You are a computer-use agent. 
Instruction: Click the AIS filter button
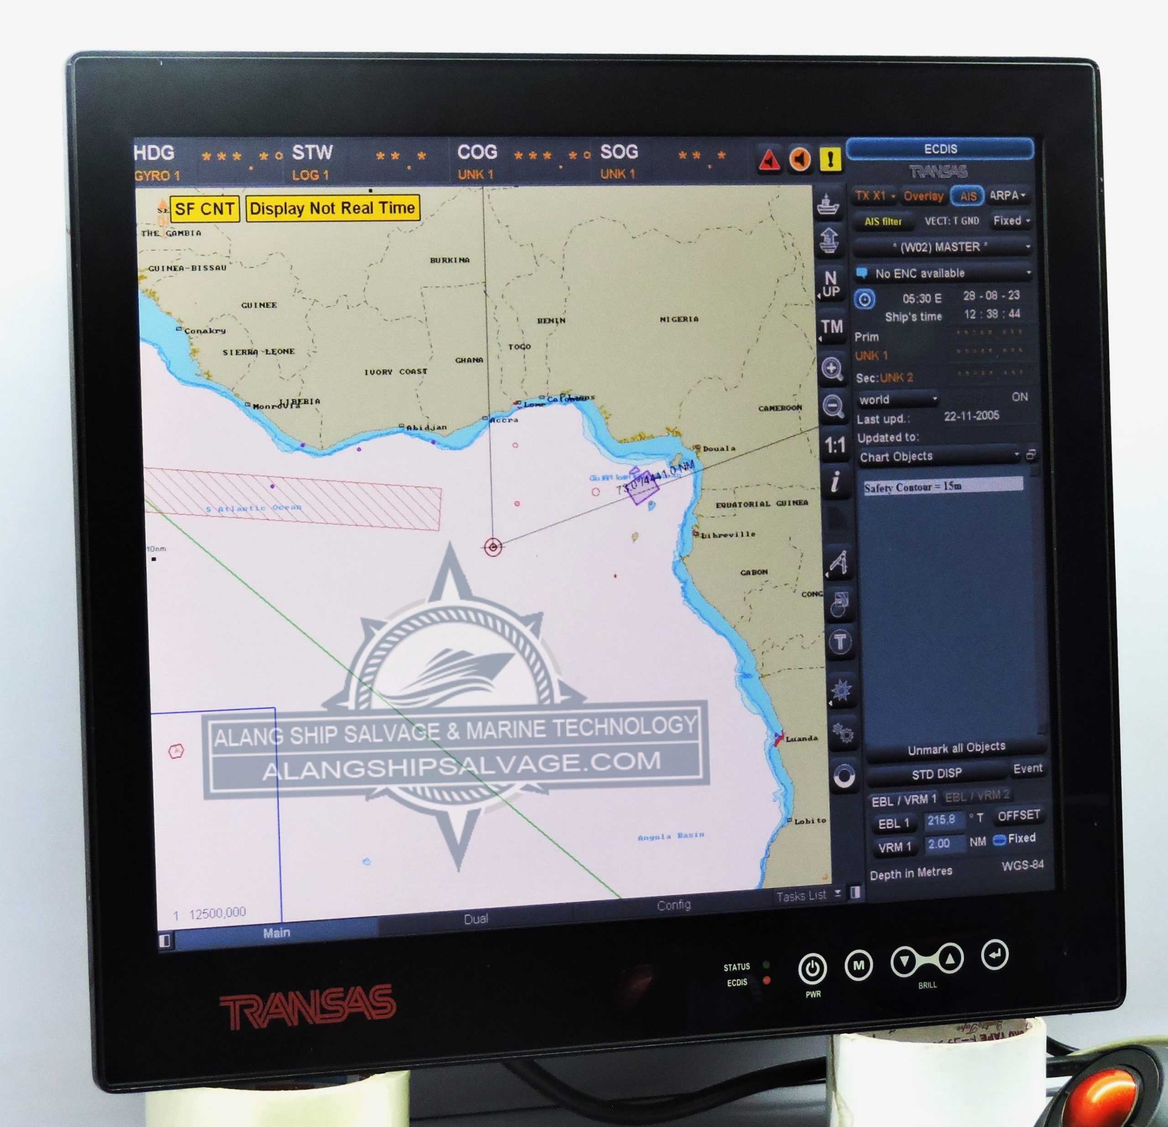click(883, 222)
